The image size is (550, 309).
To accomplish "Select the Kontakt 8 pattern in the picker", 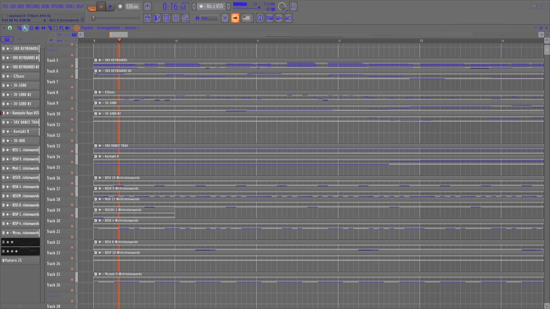I will 21,132.
